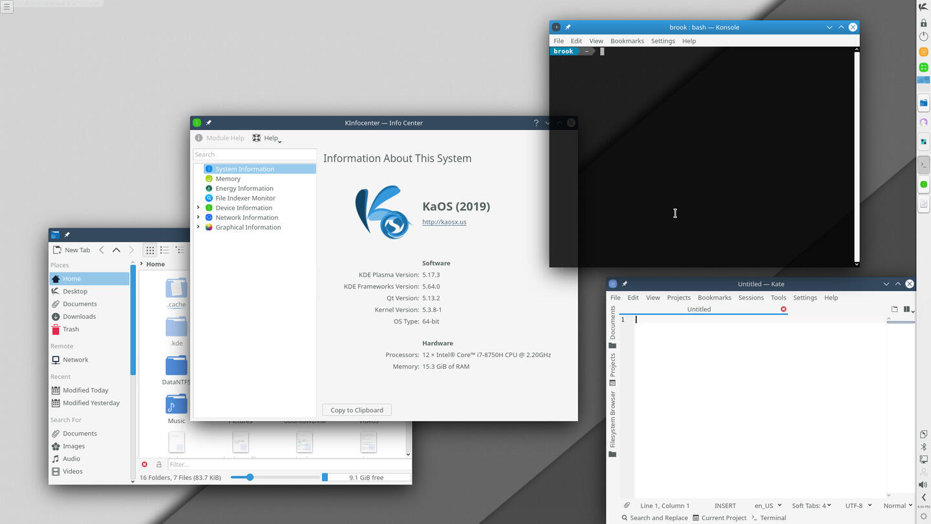The image size is (931, 524).
Task: Open the Help dropdown in KInfocenter toolbar
Action: (267, 138)
